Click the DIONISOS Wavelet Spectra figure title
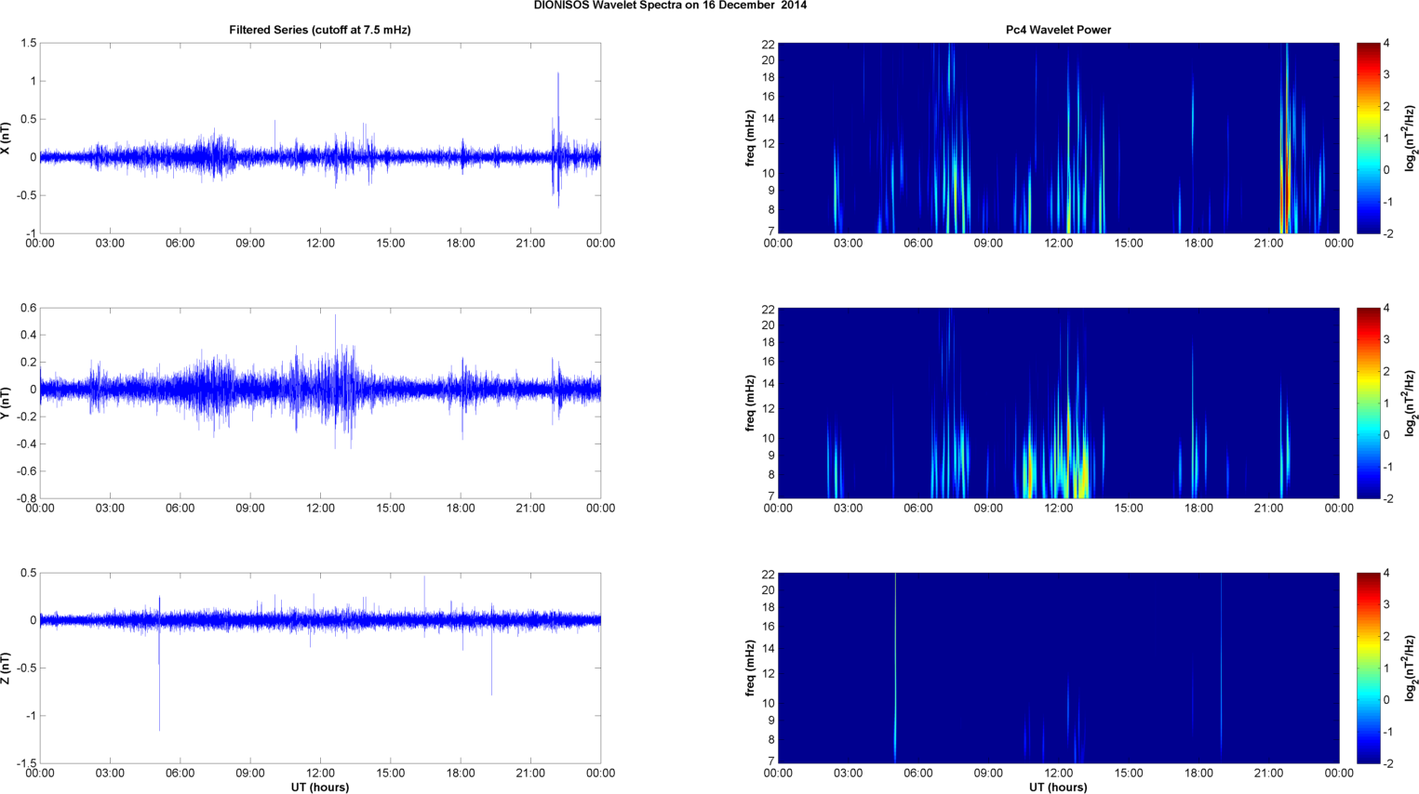Viewport: 1419px width, 794px height. click(x=670, y=6)
